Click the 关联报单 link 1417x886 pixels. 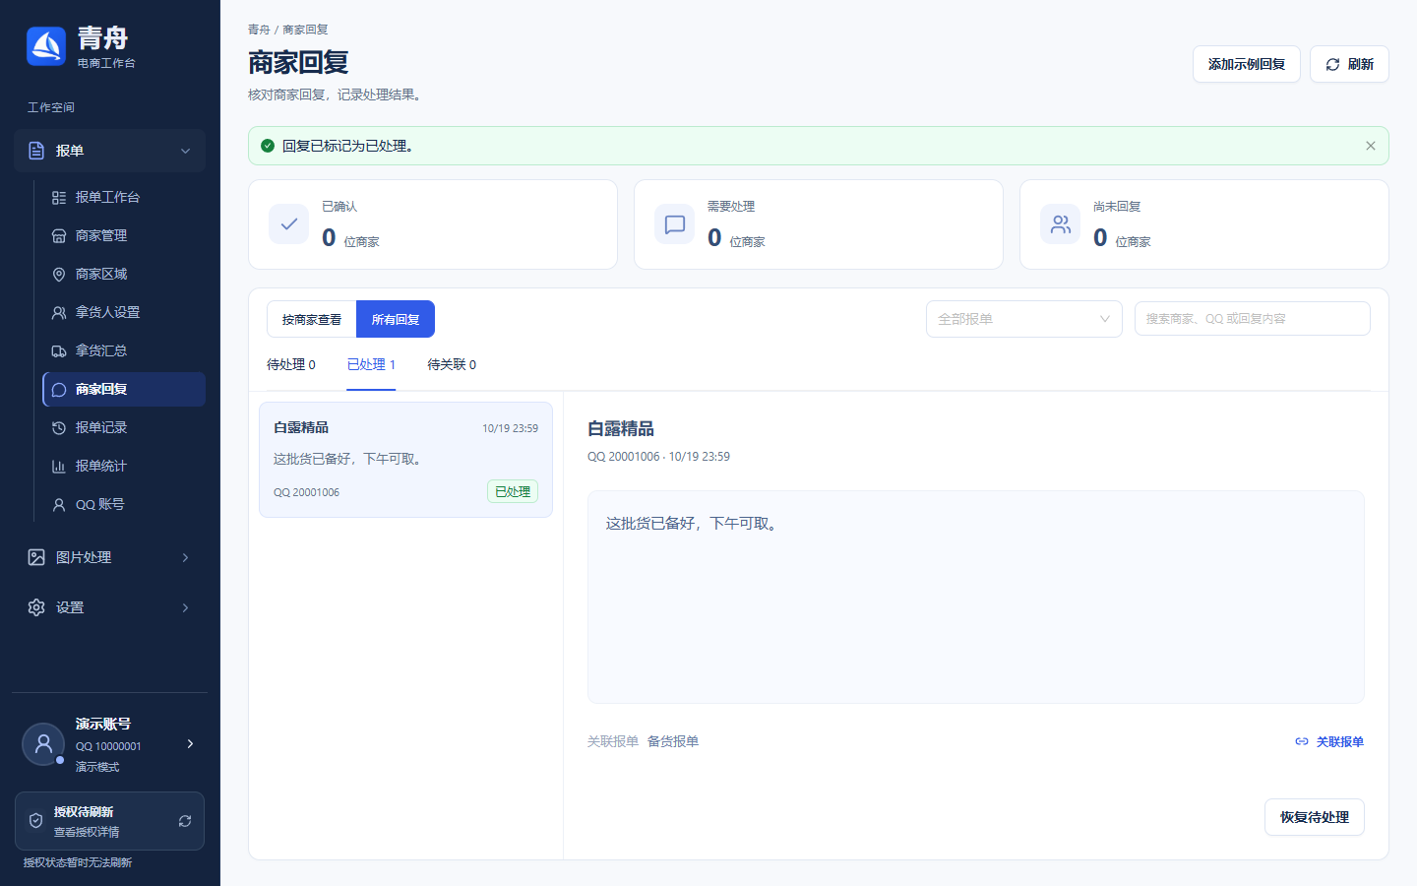(x=1329, y=741)
